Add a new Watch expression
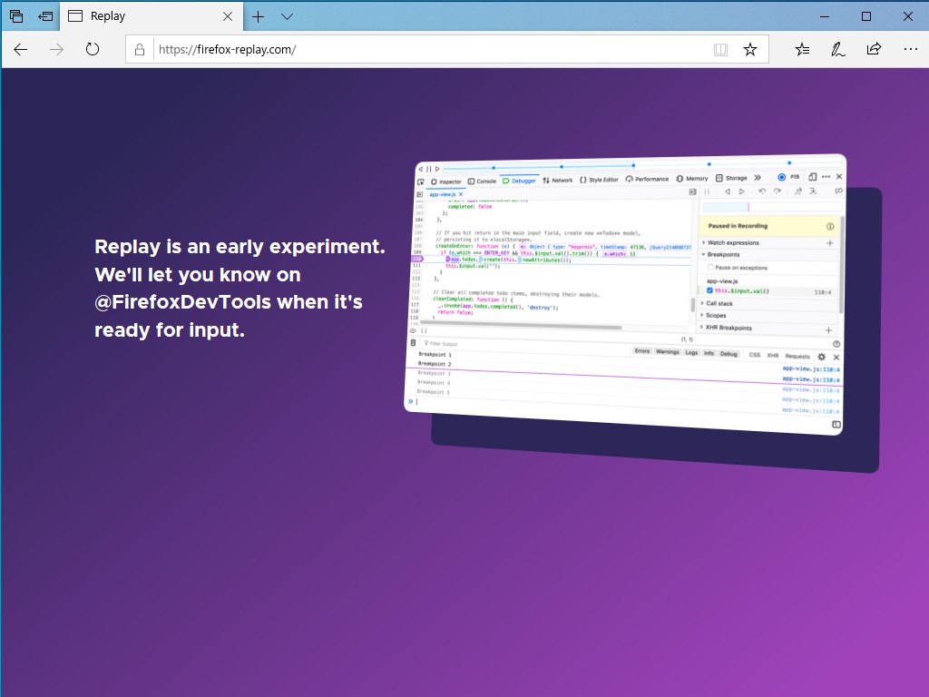 click(829, 243)
